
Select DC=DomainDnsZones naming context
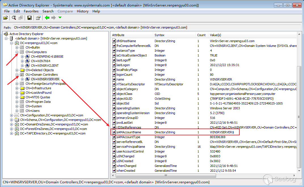54,124
